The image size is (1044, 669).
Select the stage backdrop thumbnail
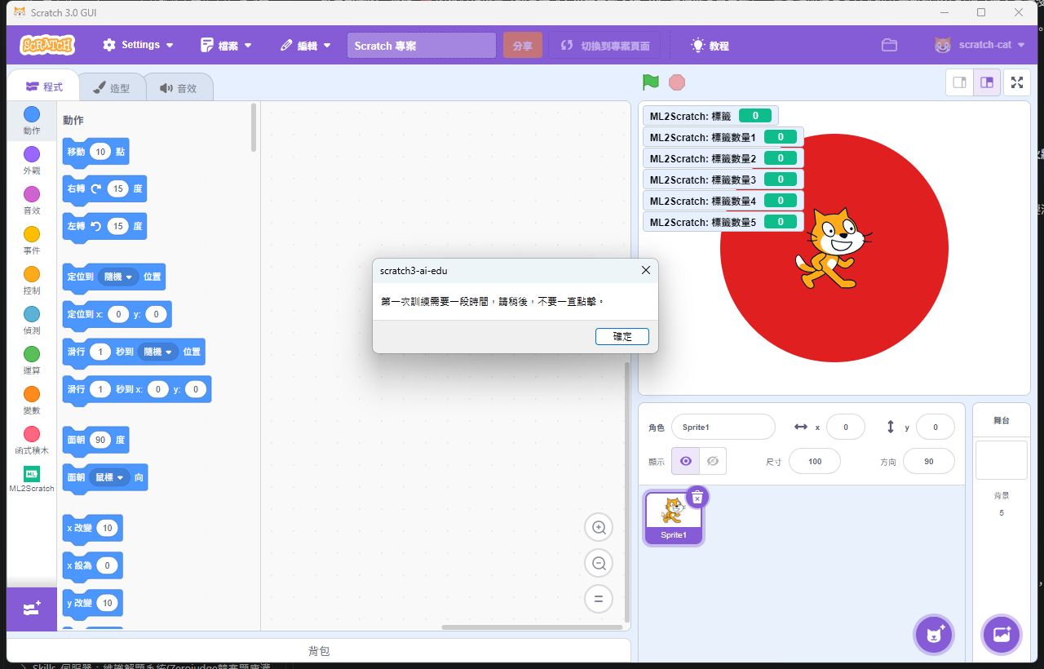1001,460
